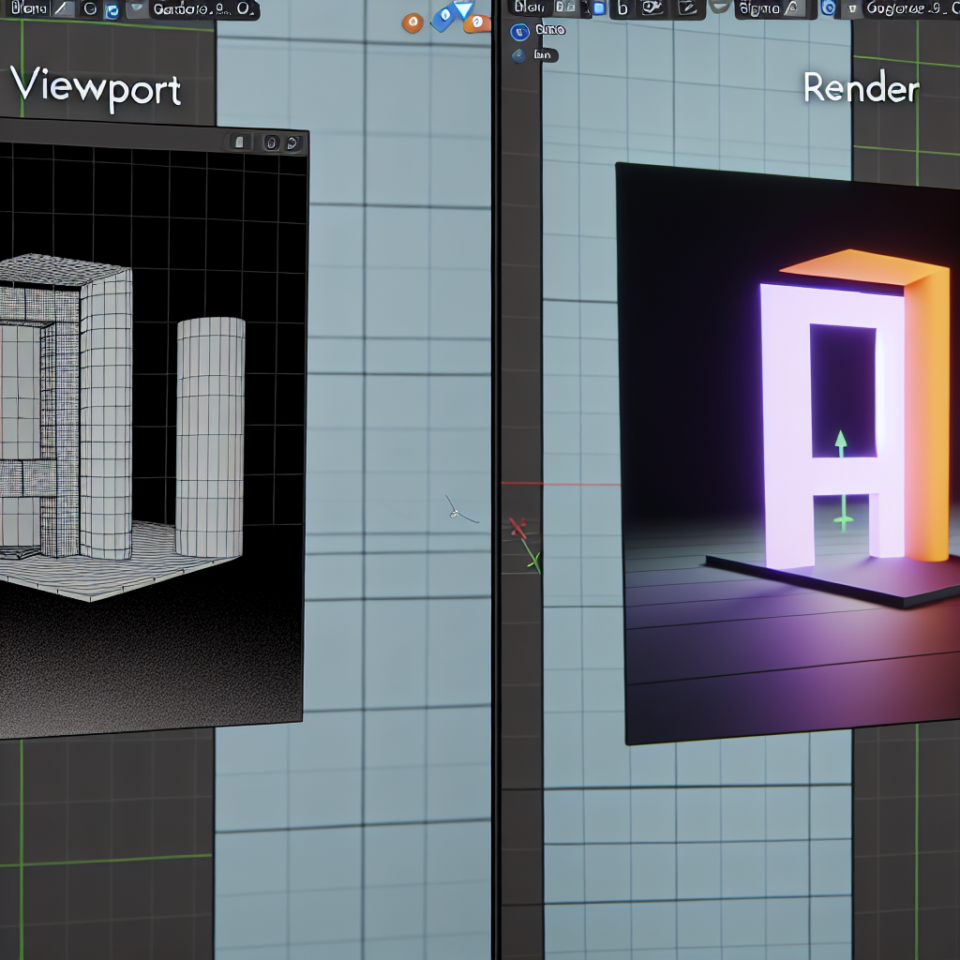This screenshot has width=960, height=960.
Task: Click the upper green arrow gizmo on letter A
Action: point(841,441)
